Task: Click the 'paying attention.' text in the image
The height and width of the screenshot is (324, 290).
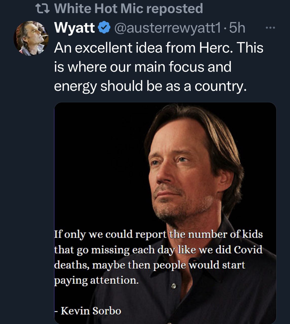Action: pyautogui.click(x=96, y=280)
